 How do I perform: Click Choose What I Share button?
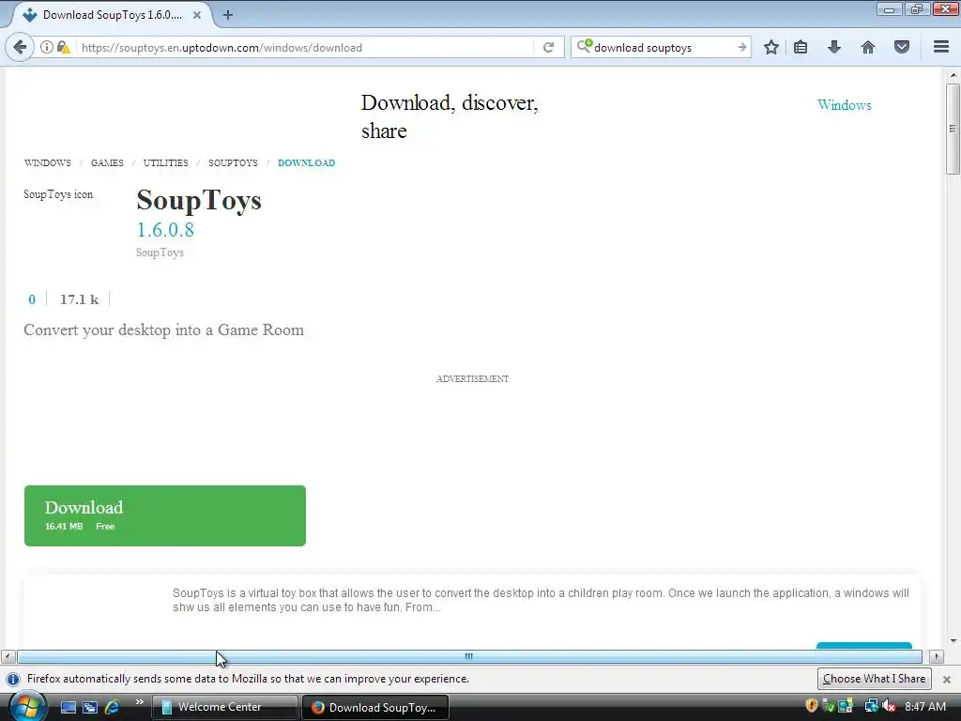point(874,679)
